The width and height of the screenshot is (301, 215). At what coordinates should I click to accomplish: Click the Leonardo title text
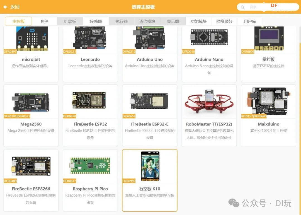point(90,59)
